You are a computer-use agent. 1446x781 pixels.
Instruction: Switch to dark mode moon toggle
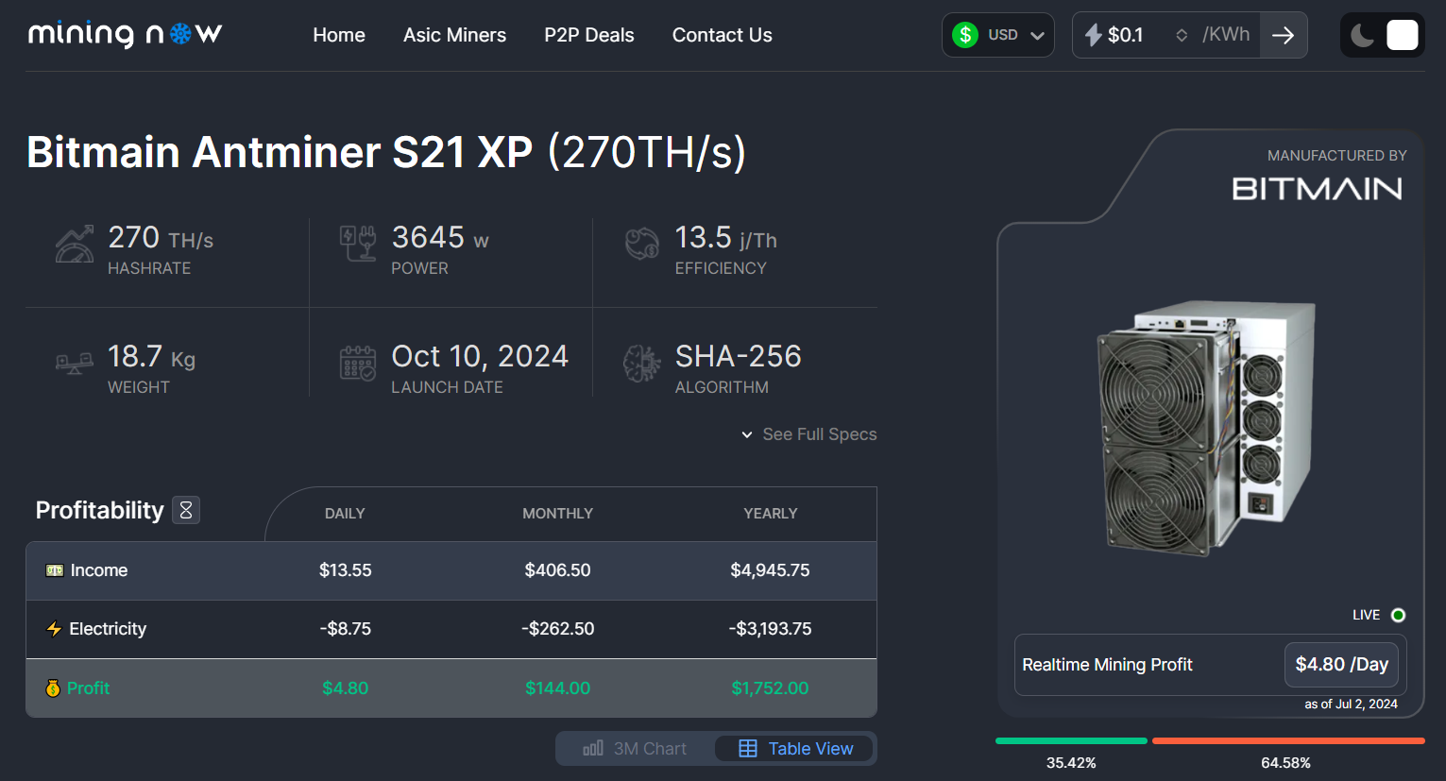(1362, 36)
